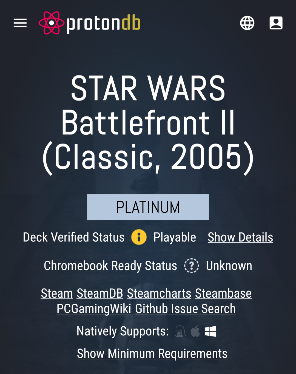The width and height of the screenshot is (296, 374).
Task: Expand Show Minimum Requirements
Action: (152, 353)
